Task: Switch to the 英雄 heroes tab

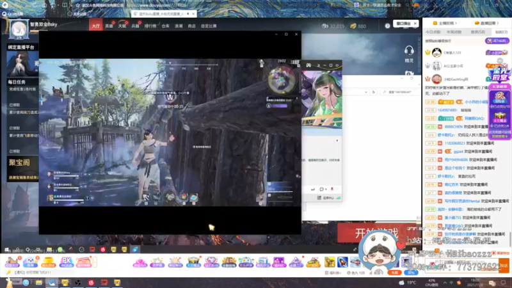Action: (109, 26)
